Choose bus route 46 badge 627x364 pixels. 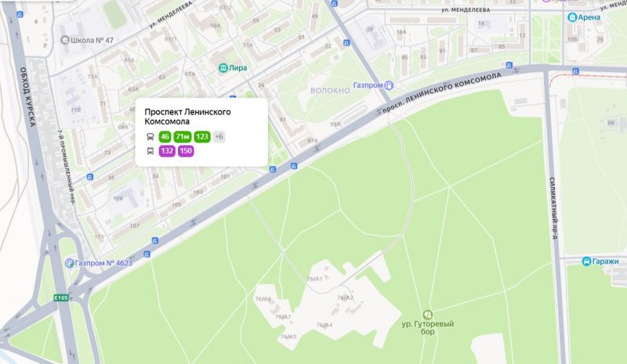coord(165,137)
